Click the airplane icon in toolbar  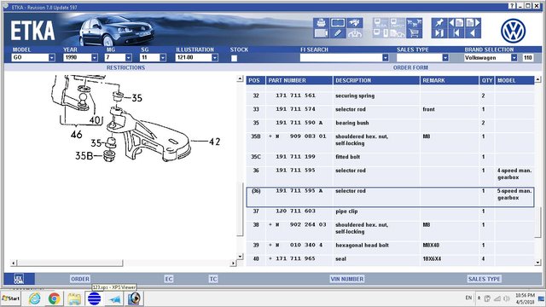pos(355,23)
